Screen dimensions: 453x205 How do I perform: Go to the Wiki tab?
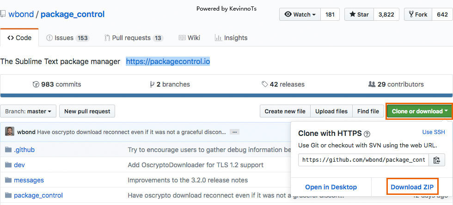[x=189, y=38]
